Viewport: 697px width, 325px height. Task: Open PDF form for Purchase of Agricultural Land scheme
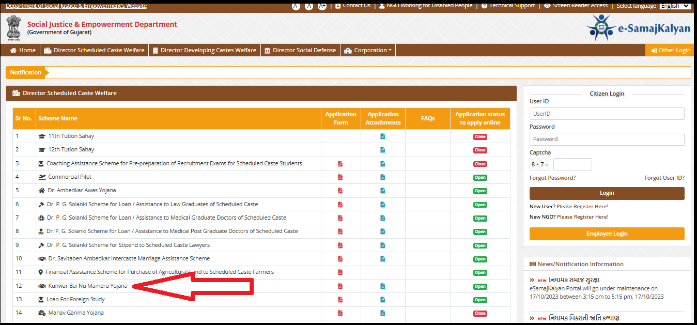(340, 272)
